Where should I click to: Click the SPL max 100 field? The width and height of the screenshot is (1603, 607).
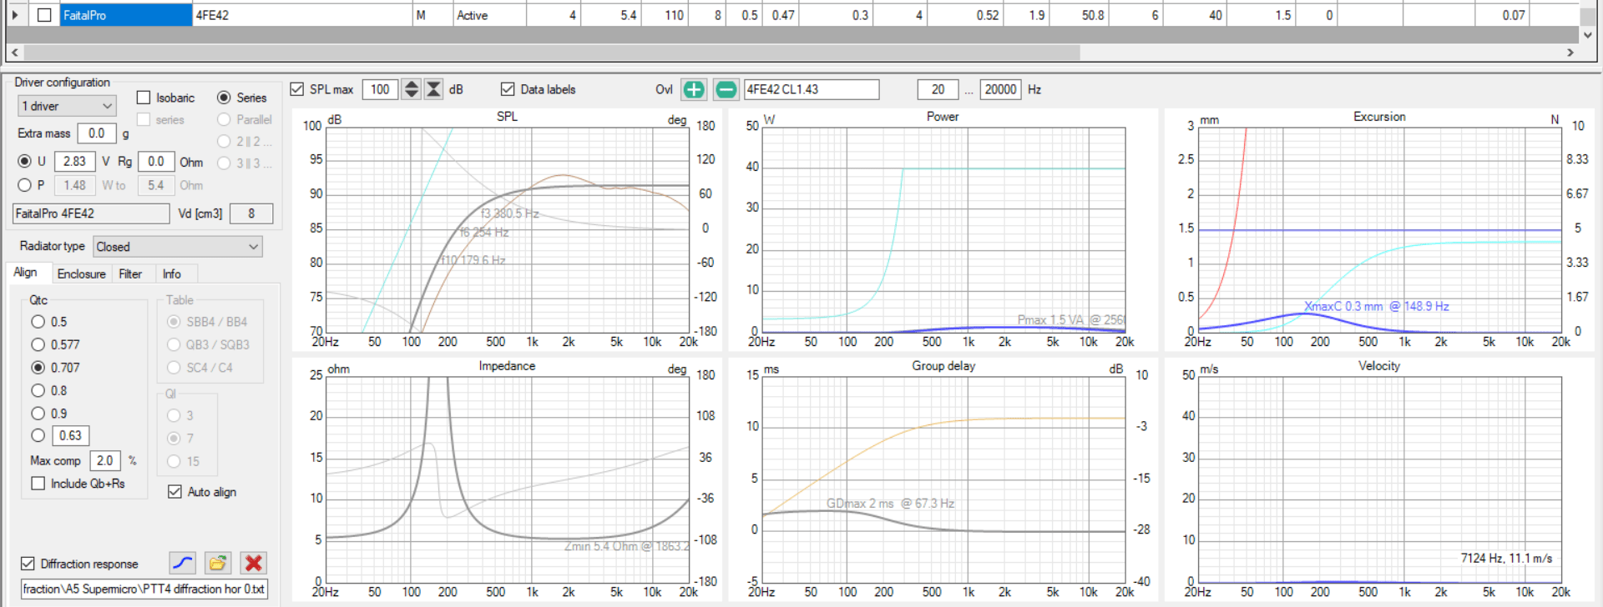pyautogui.click(x=380, y=89)
